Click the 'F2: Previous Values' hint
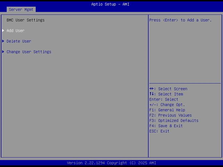Viewport: 223px width, 167px height. point(170,115)
